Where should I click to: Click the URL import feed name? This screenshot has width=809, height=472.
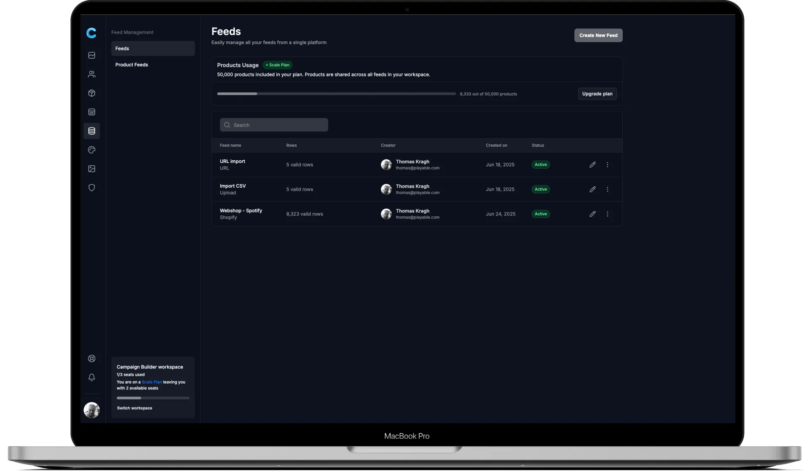(232, 161)
